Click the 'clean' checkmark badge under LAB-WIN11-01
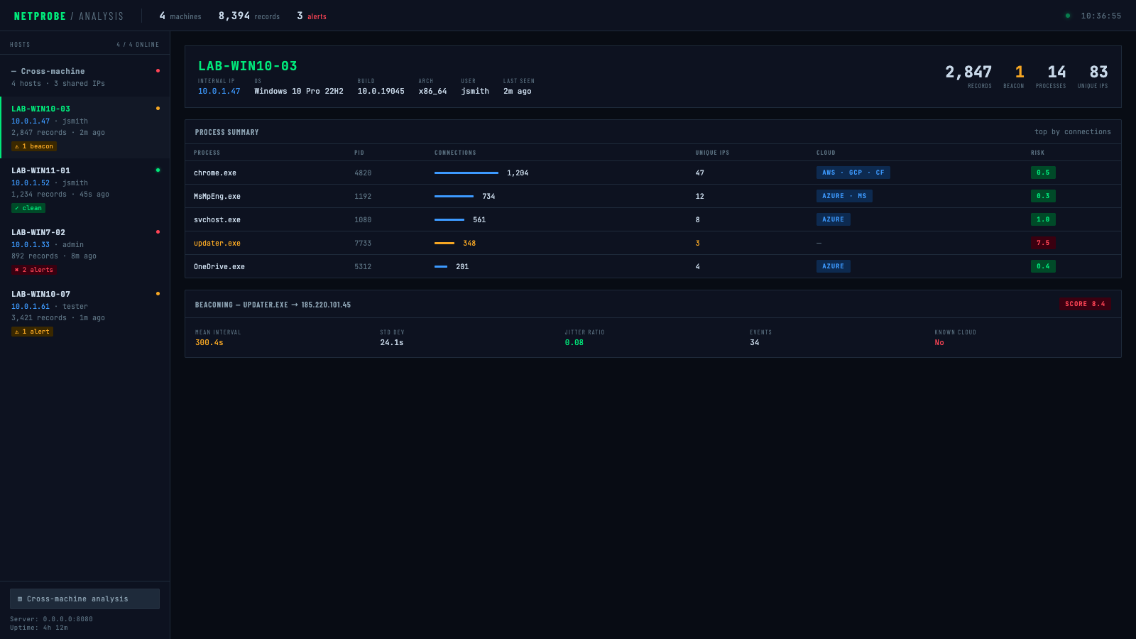The image size is (1136, 639). [x=28, y=208]
